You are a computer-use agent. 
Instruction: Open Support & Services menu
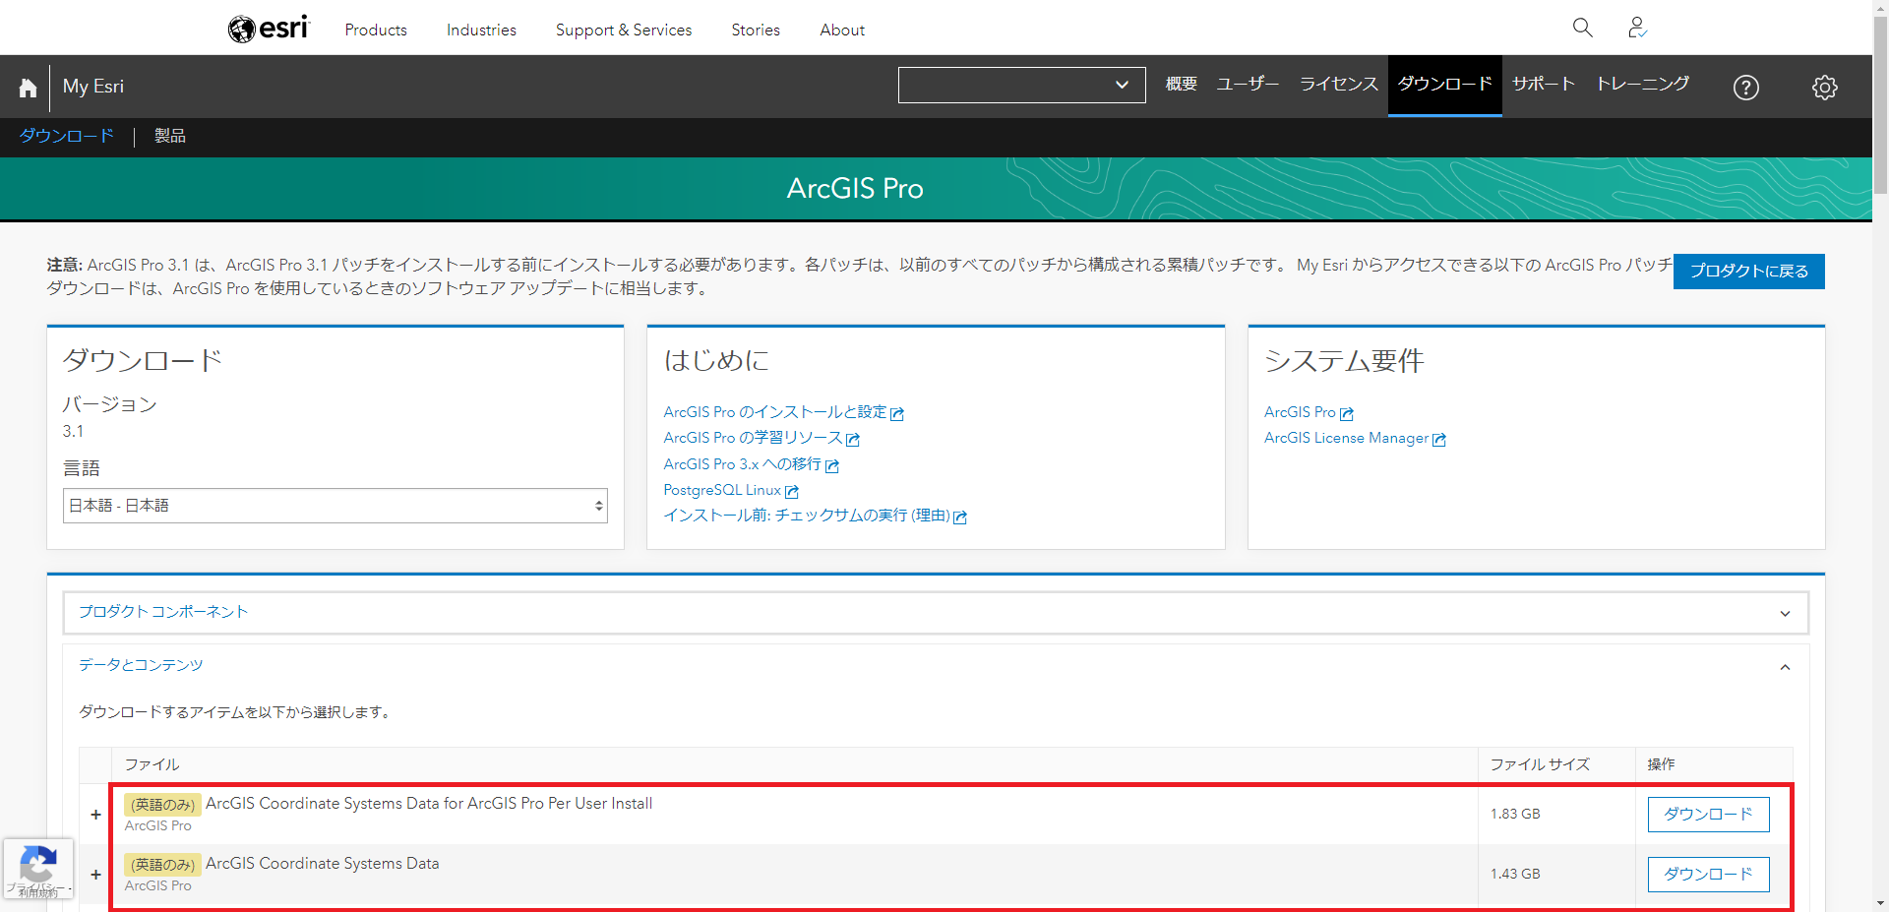pos(624,30)
